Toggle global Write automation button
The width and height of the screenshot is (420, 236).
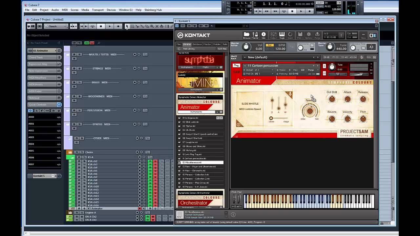point(92,43)
